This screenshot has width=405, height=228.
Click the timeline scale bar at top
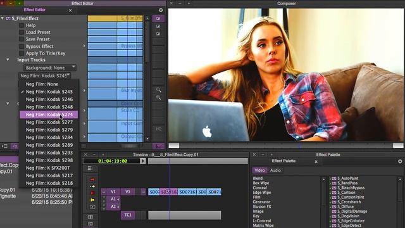(x=198, y=161)
